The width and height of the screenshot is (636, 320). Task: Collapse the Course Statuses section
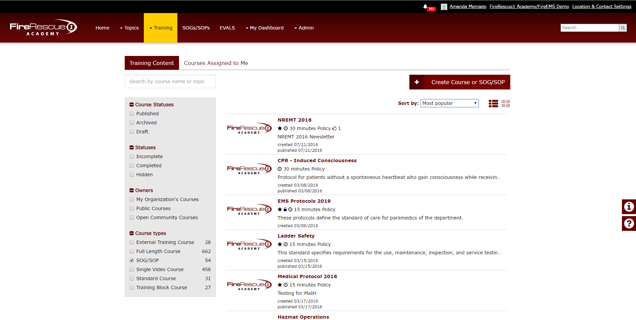pos(131,105)
